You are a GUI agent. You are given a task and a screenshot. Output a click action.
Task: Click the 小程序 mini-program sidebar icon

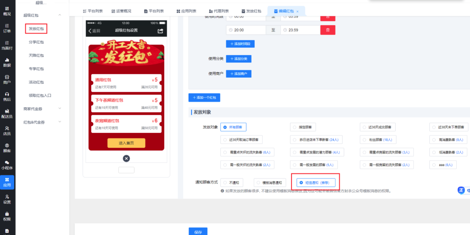7,165
